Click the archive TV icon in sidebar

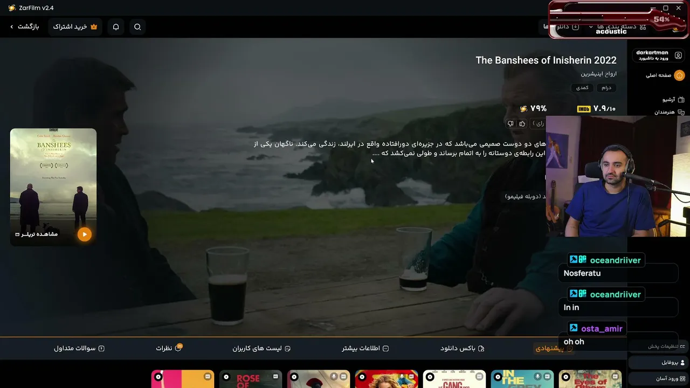click(x=681, y=100)
